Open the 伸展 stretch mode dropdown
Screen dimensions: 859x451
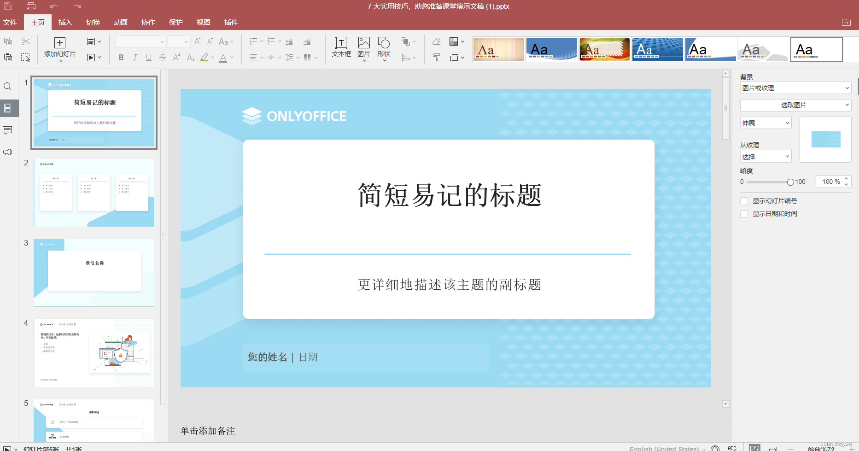(x=766, y=123)
